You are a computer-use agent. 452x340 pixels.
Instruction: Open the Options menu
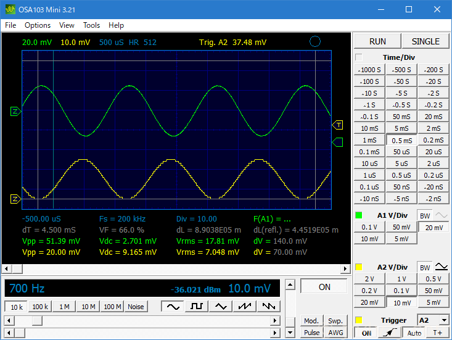click(38, 25)
